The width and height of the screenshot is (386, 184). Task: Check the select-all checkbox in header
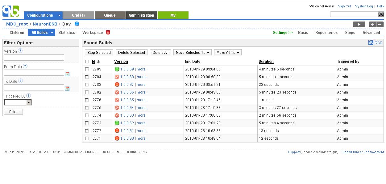(x=87, y=62)
